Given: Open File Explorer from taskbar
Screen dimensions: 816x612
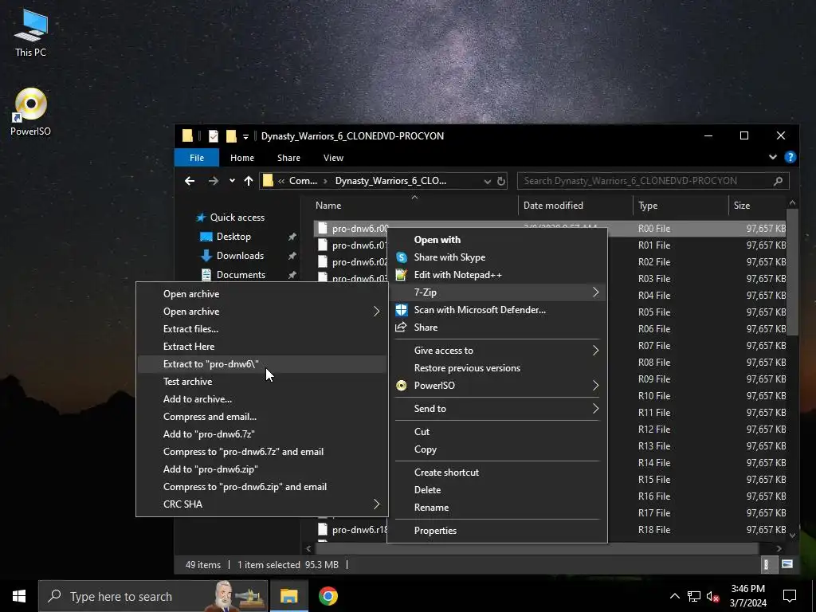Looking at the screenshot, I should [x=288, y=596].
